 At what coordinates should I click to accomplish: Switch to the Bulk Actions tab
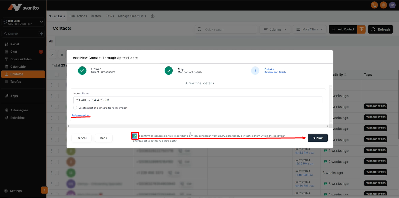78,16
